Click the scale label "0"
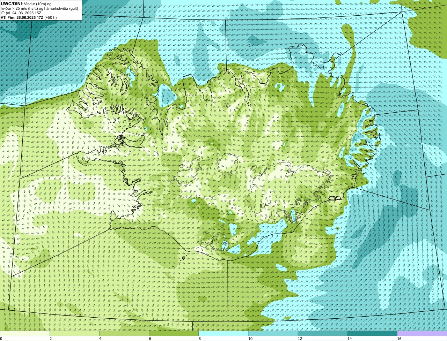 1,339
